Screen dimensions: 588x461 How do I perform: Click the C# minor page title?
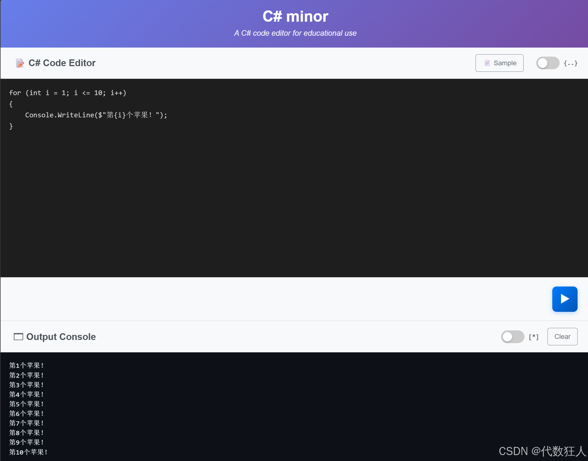click(295, 16)
